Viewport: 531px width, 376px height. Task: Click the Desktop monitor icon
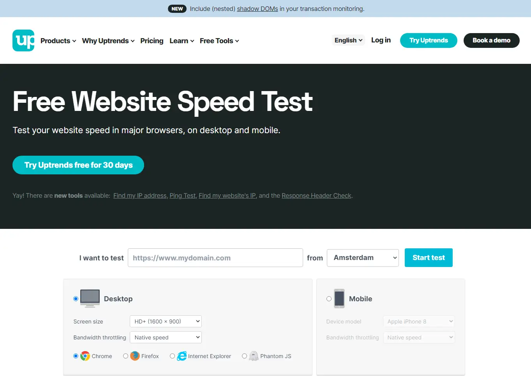point(90,299)
